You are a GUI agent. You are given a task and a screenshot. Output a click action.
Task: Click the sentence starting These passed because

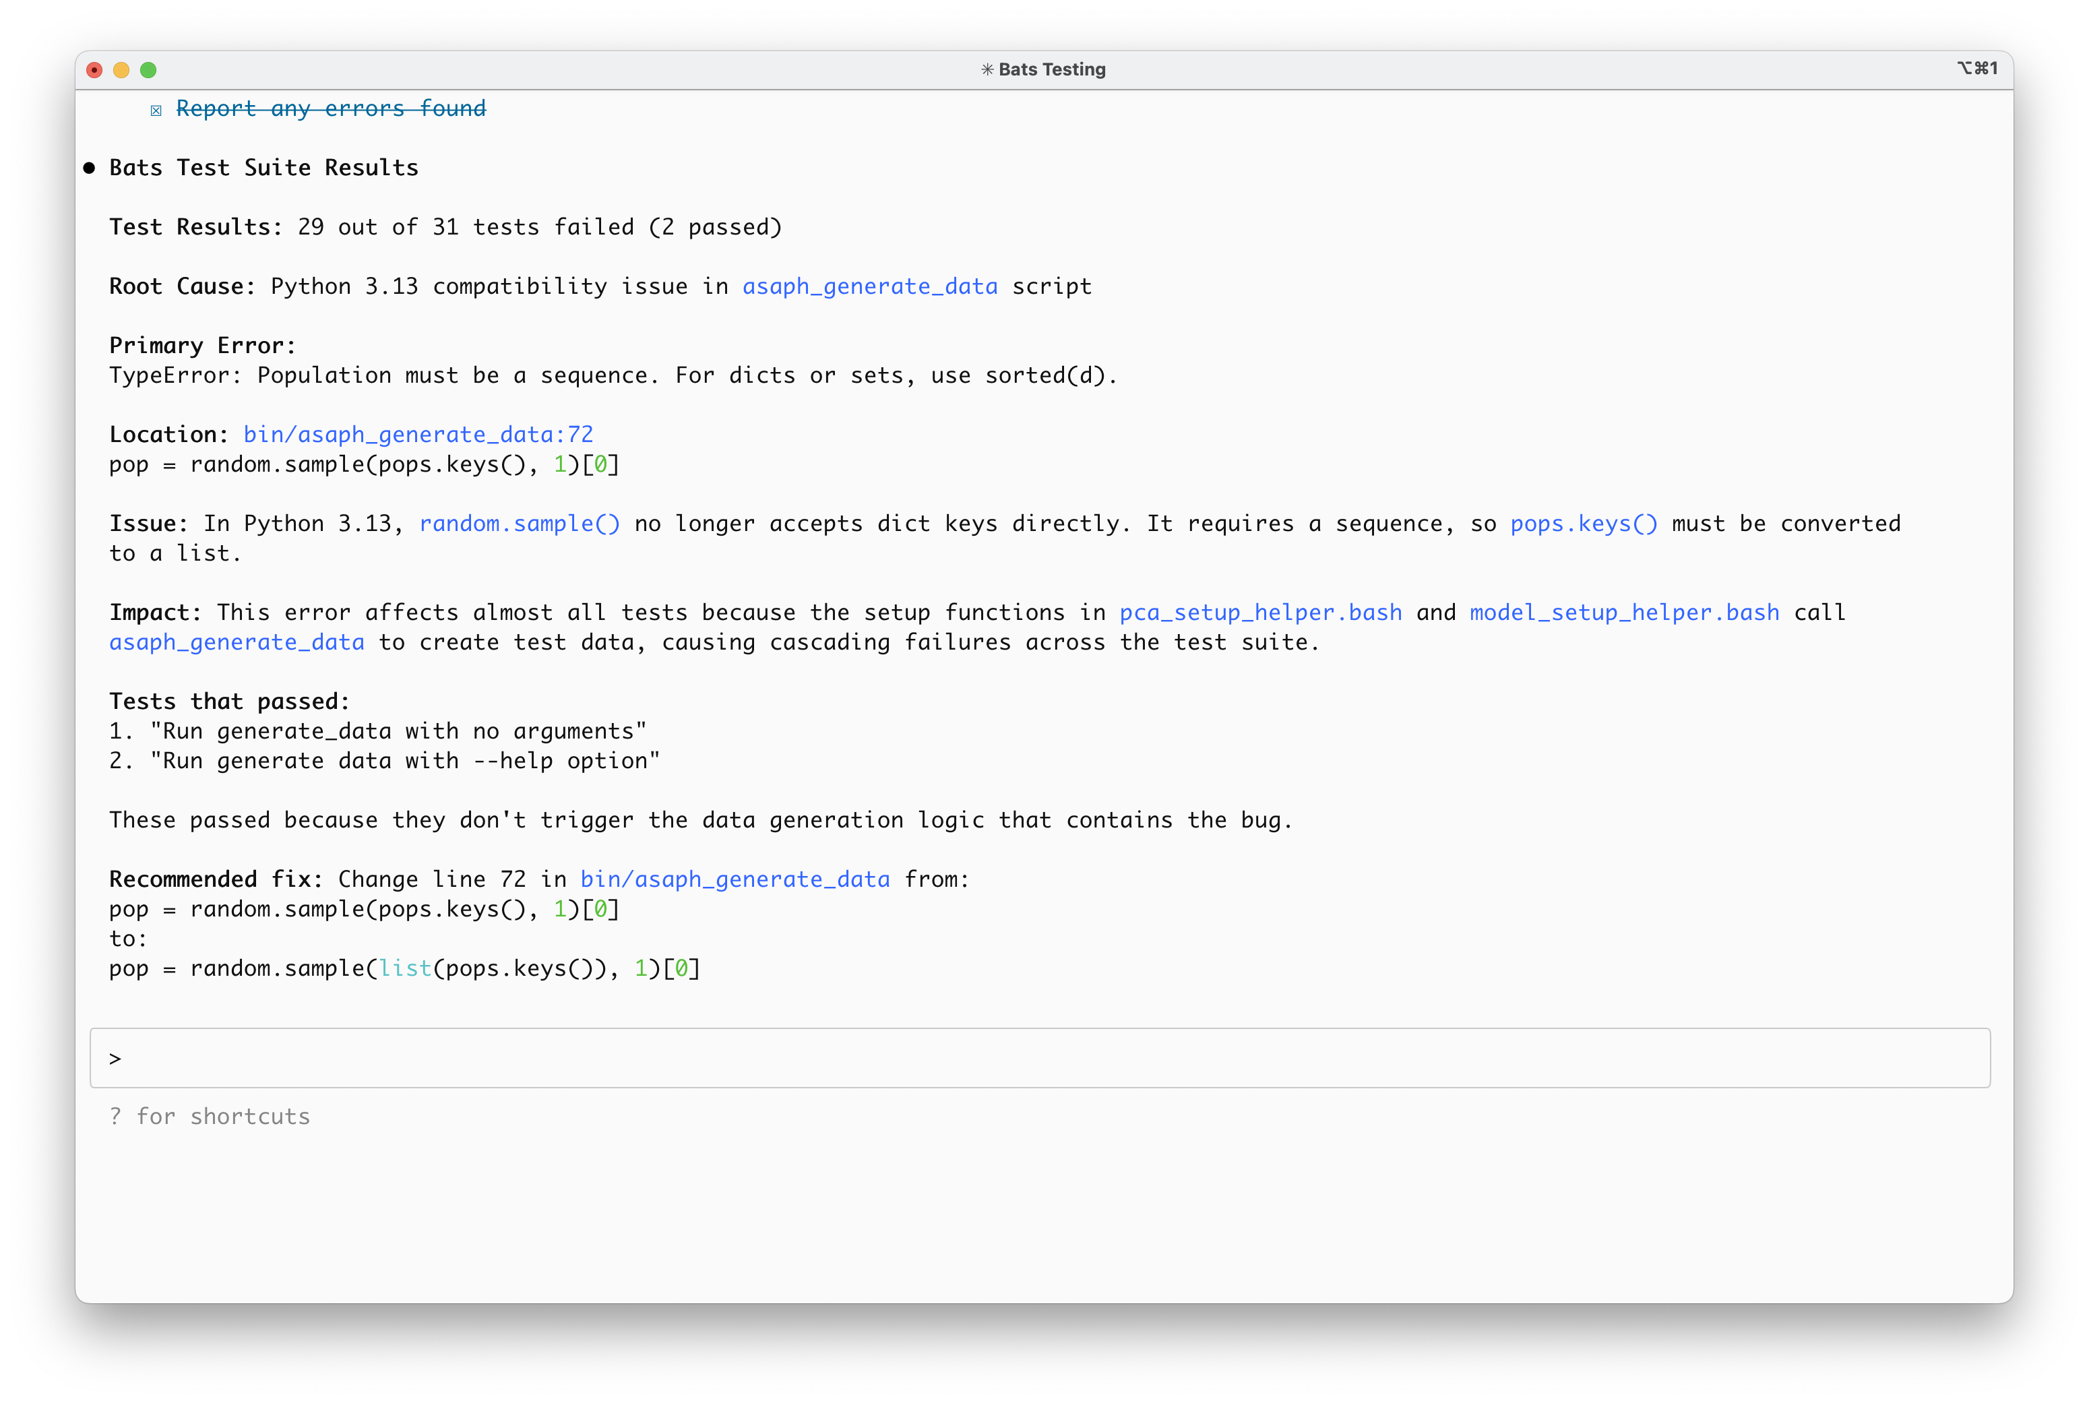[x=701, y=819]
